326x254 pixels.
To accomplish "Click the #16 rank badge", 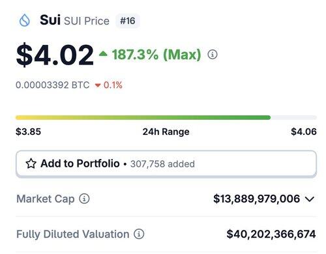I will point(128,21).
